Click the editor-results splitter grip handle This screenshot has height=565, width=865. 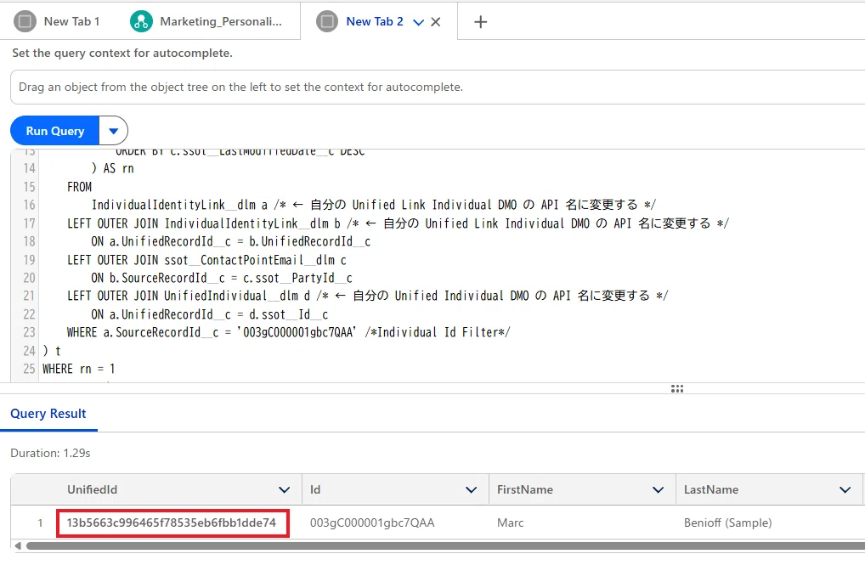(677, 388)
